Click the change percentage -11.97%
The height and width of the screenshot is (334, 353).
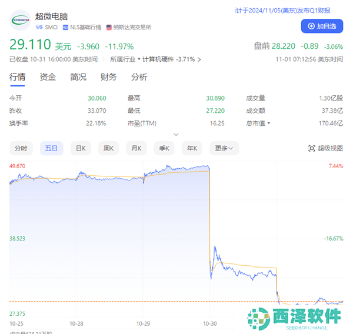(119, 46)
